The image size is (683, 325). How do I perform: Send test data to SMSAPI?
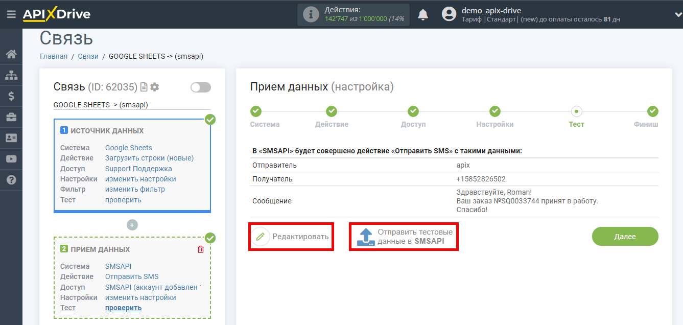click(x=404, y=237)
